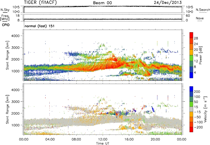Select the 12 label on Power color bar
Image resolution: width=210 pixels, height=145 pixels.
click(x=196, y=61)
